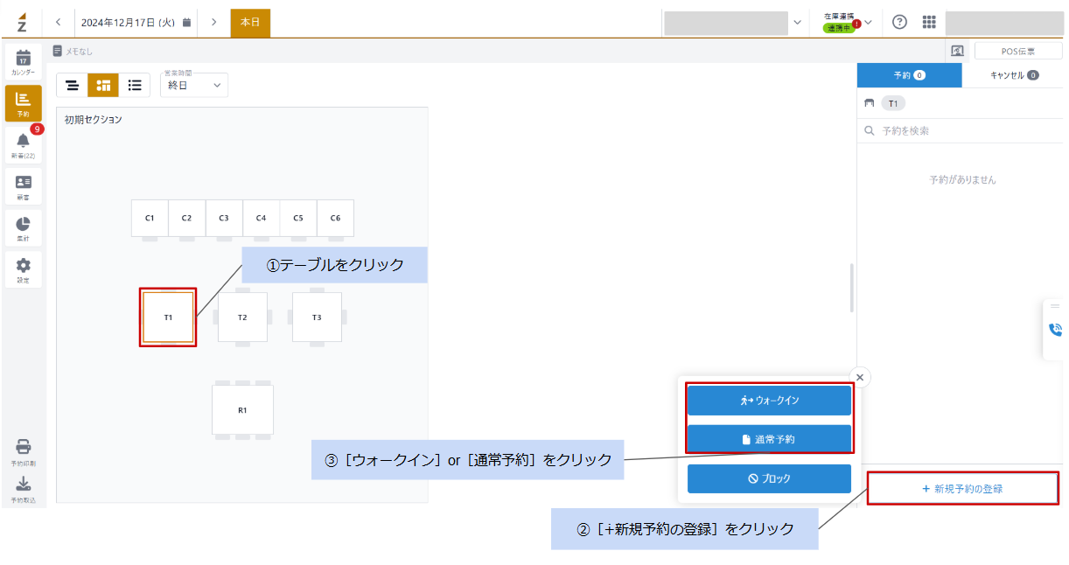1069x565 pixels.
Task: Open new arrivals bell notifications
Action: tap(23, 144)
